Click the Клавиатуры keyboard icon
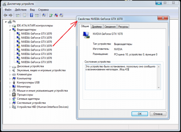 coord(14,74)
